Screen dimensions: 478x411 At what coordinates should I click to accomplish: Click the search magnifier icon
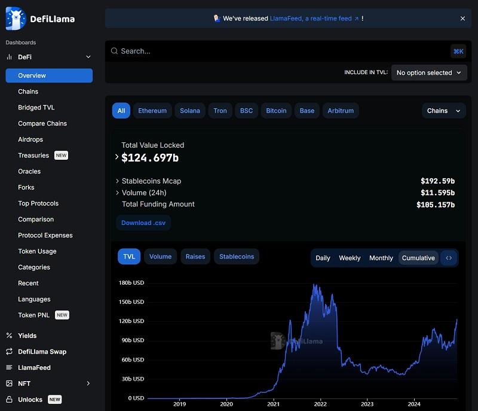[x=114, y=51]
